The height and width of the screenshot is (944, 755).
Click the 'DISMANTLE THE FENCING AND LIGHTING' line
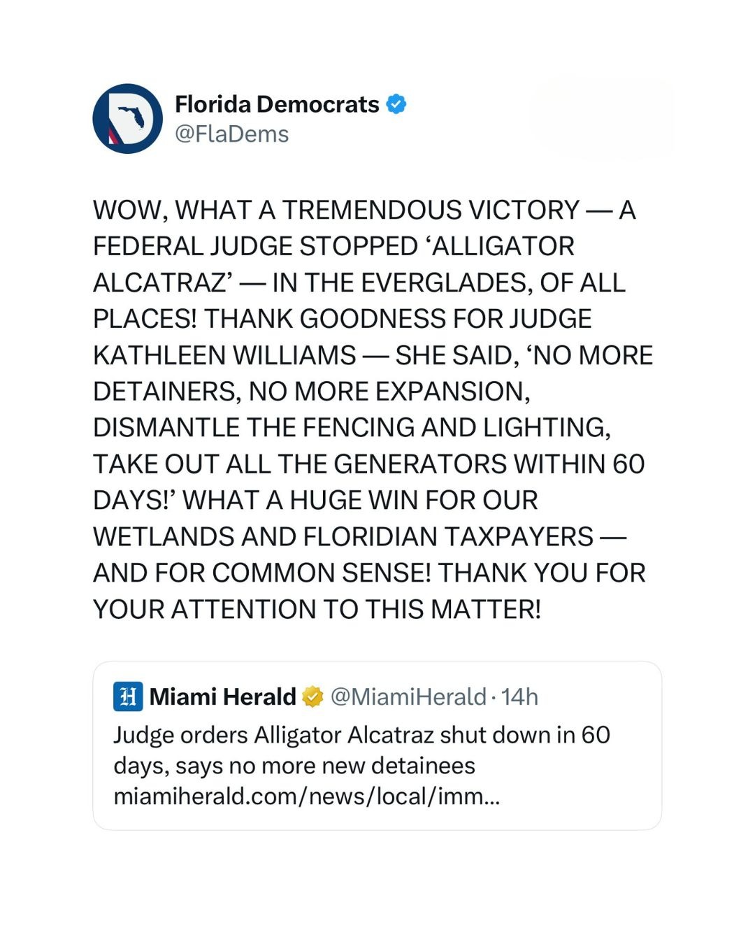coord(352,427)
